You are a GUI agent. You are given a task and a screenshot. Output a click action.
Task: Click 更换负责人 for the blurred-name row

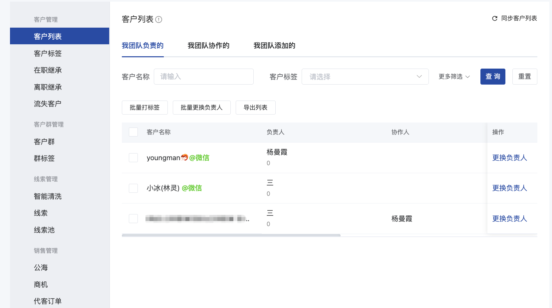click(x=510, y=218)
